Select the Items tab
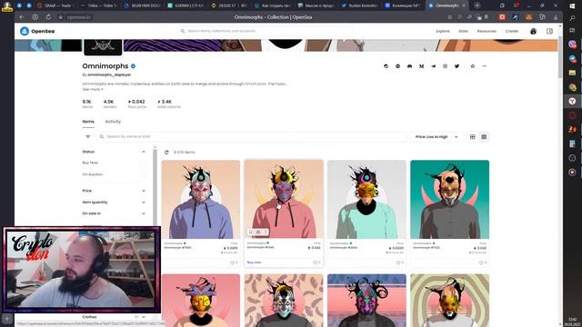 88,122
